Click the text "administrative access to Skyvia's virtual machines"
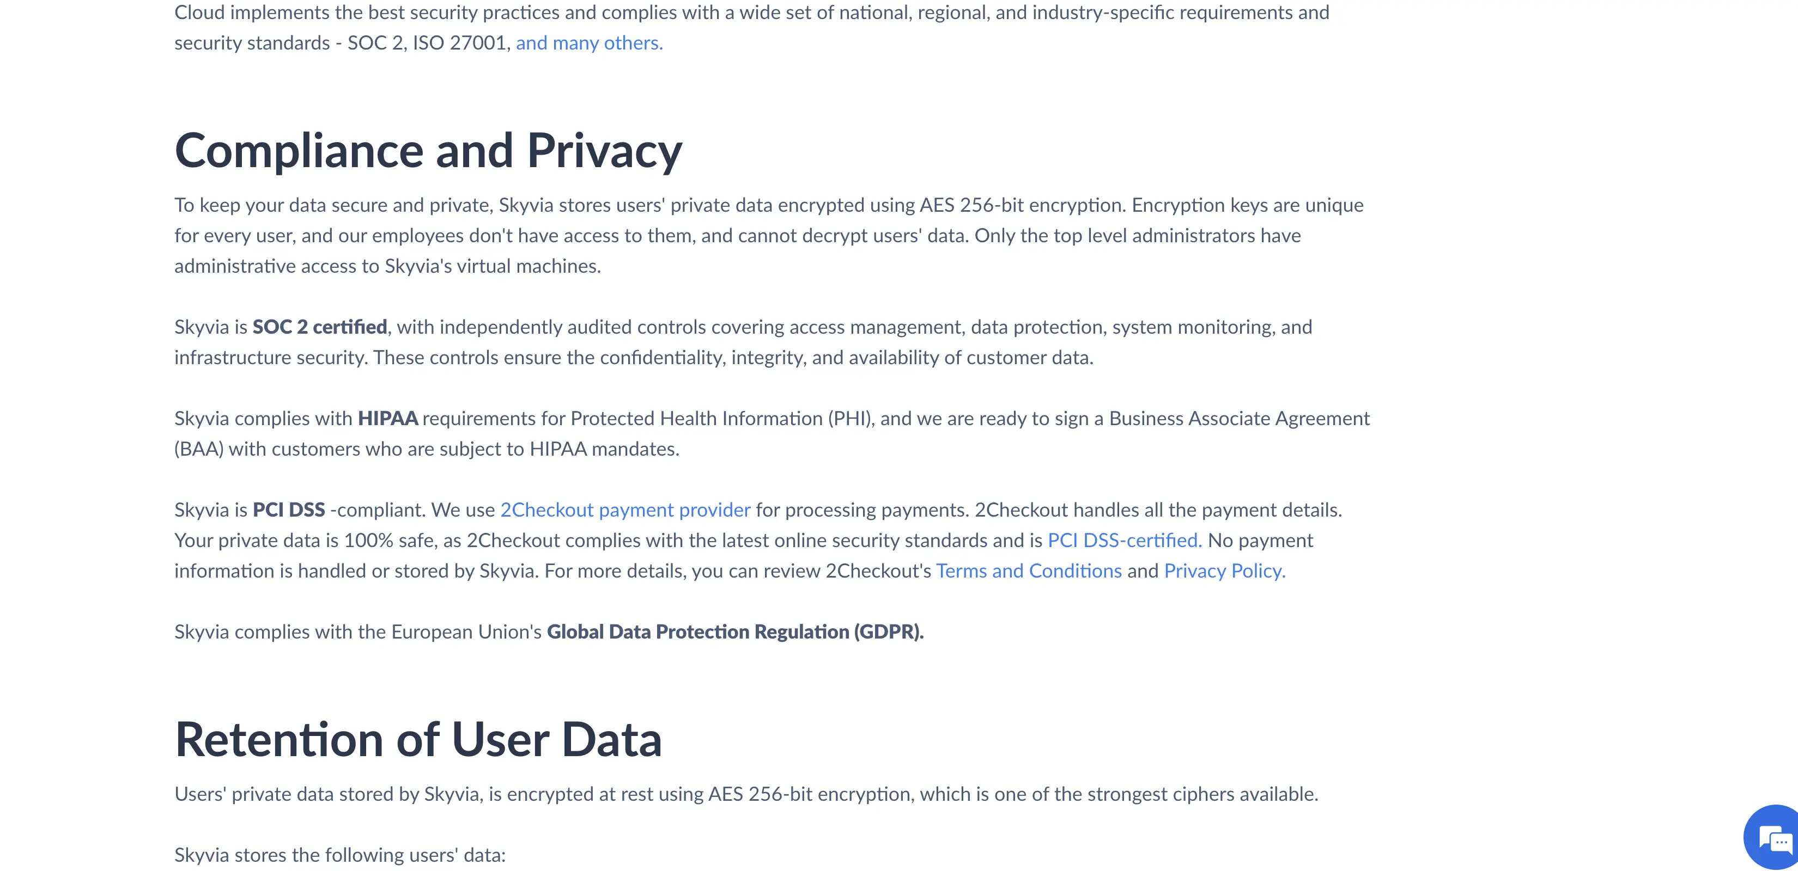Image resolution: width=1798 pixels, height=871 pixels. (x=387, y=266)
